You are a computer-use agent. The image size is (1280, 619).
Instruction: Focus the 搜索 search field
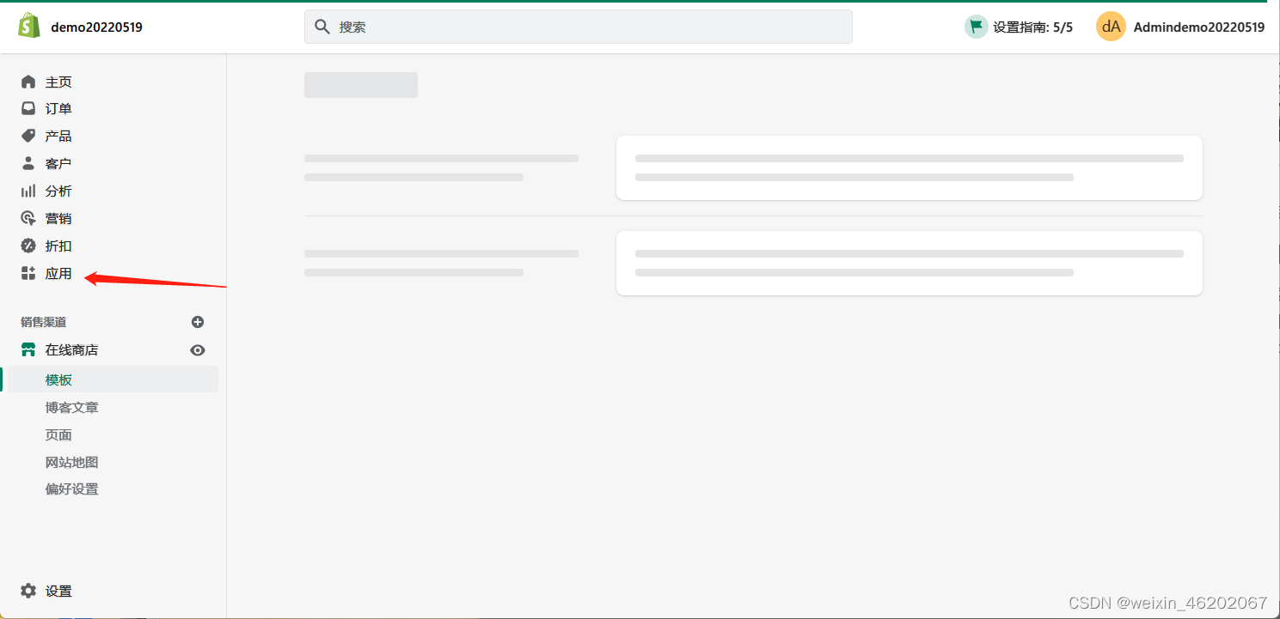coord(578,27)
